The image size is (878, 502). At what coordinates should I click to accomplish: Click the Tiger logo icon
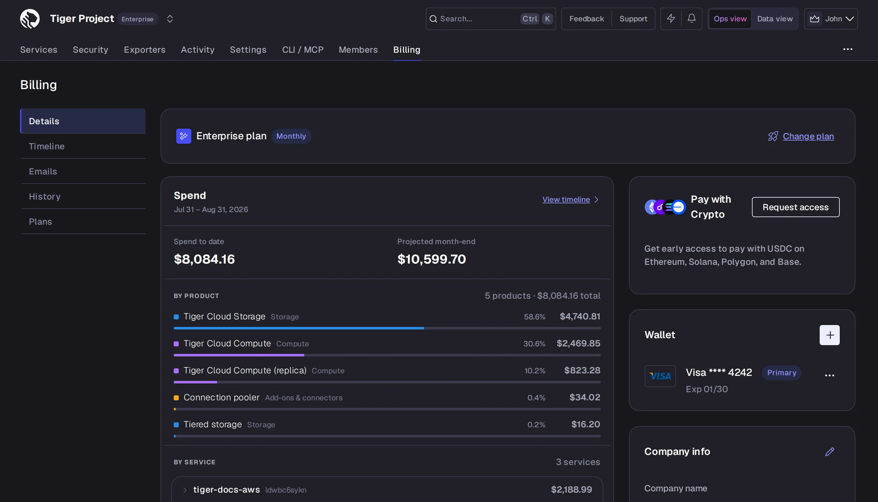[30, 19]
